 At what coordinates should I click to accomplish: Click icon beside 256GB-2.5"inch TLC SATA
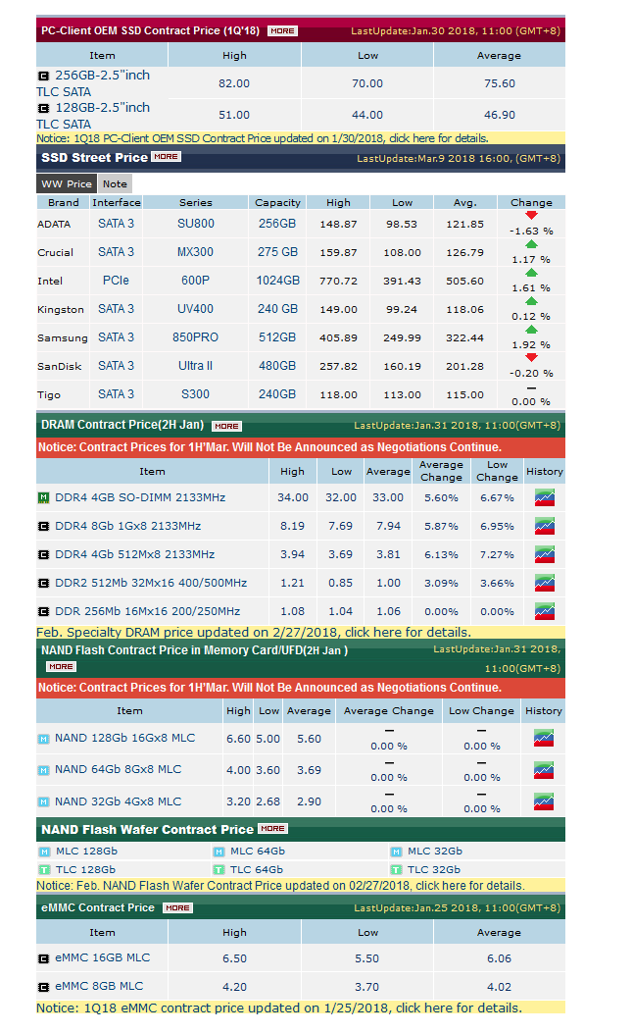click(x=43, y=76)
